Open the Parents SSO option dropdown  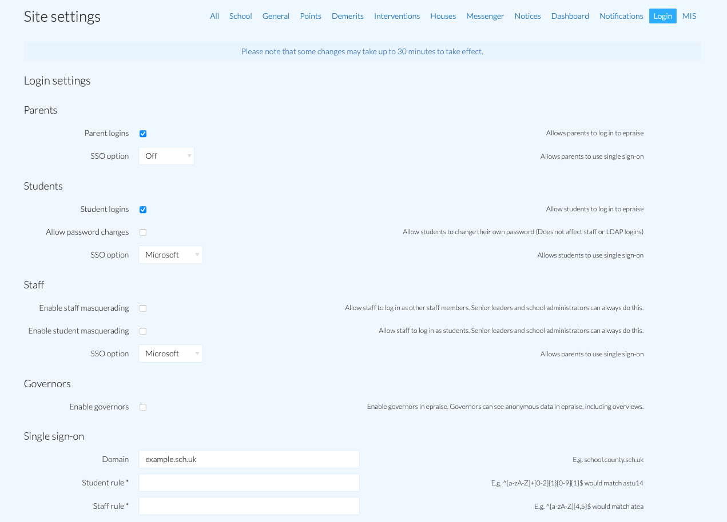click(166, 155)
